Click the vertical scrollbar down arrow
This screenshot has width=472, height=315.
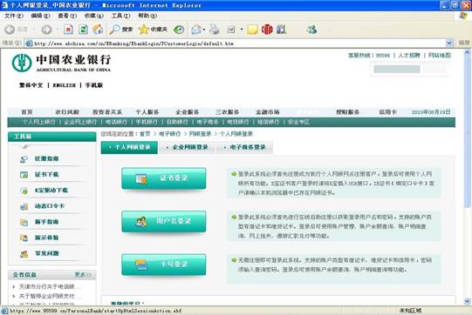pyautogui.click(x=467, y=301)
